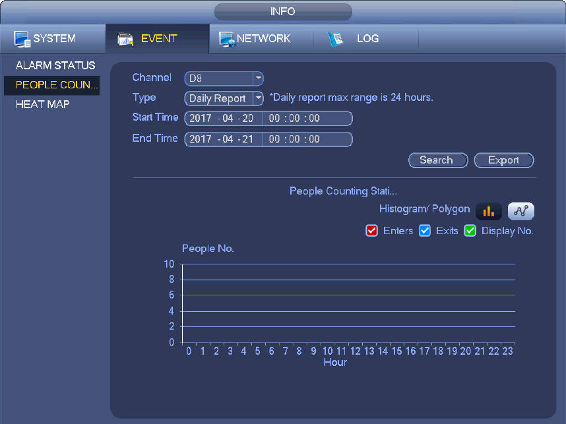Viewport: 566px width, 424px height.
Task: Click the People Counting Stati... heading
Action: tap(343, 191)
